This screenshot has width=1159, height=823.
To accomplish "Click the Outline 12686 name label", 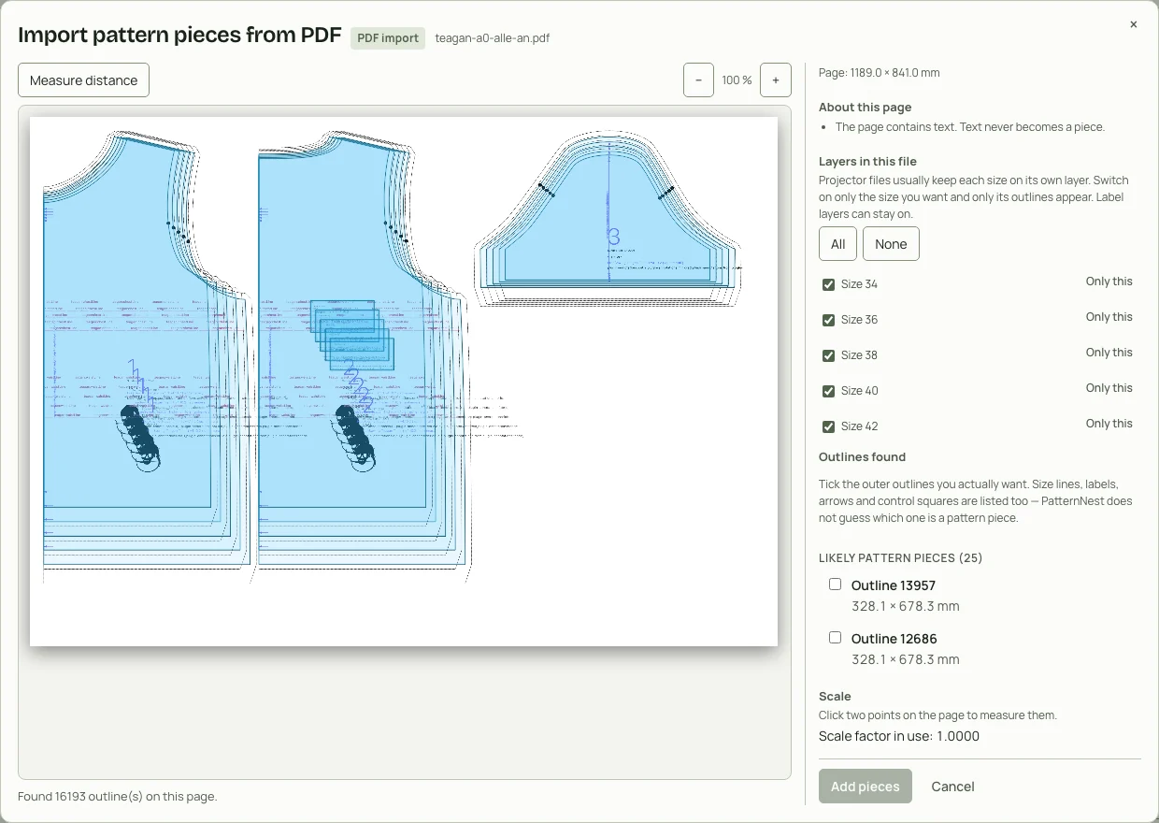I will (894, 639).
